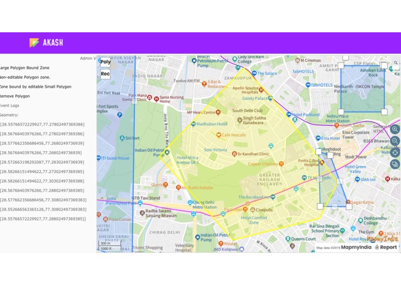Viewport: 401px width, 285px height.
Task: Click the Bharat Petroleum Petrol Pump marker
Action: 194,61
